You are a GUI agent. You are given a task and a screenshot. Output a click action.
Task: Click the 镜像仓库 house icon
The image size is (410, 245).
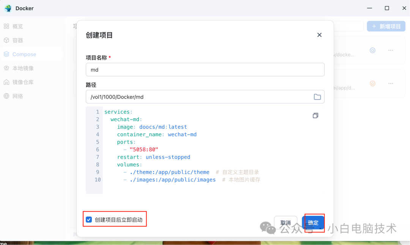tap(6, 82)
